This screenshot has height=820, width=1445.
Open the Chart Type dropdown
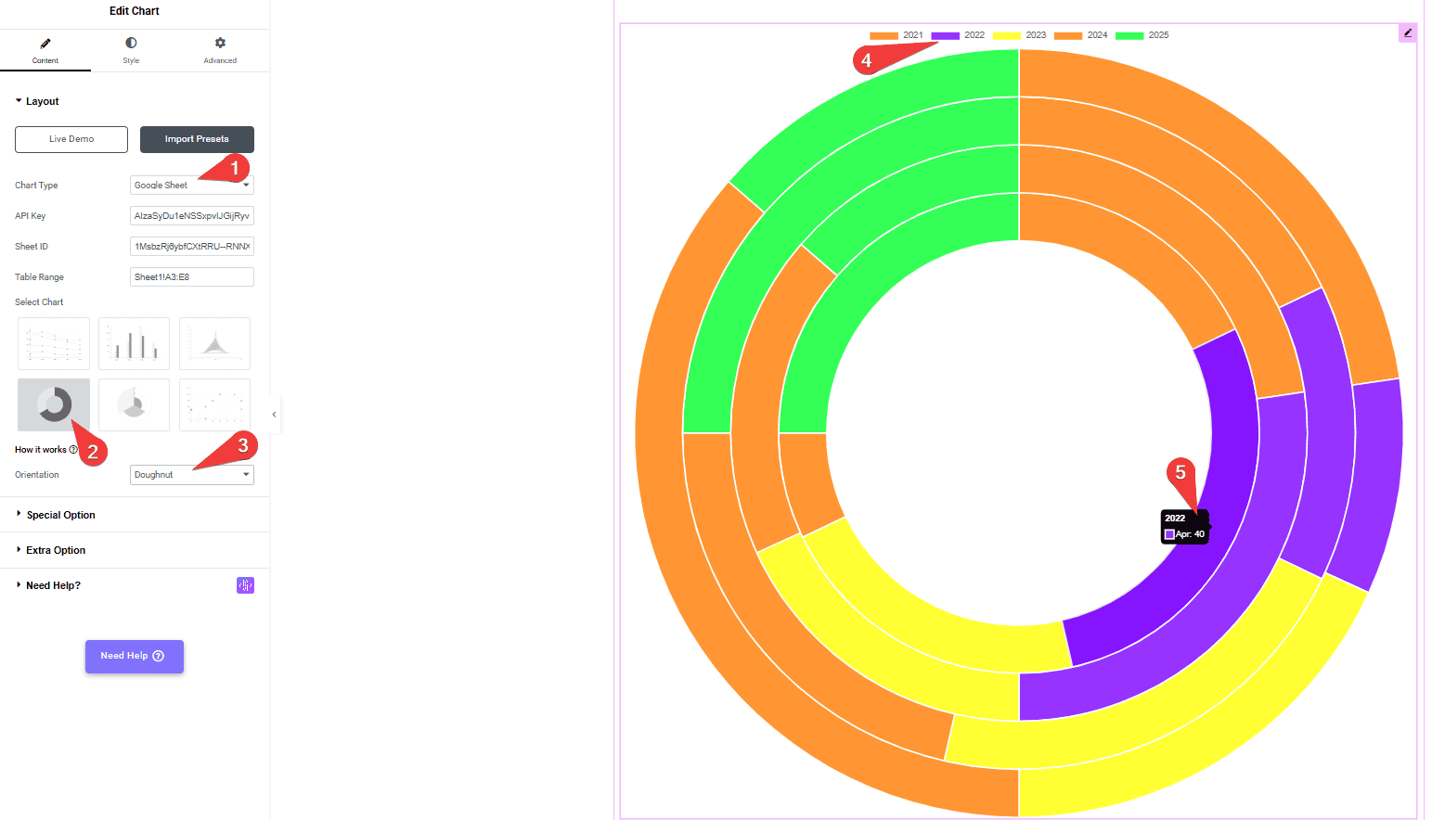point(191,186)
